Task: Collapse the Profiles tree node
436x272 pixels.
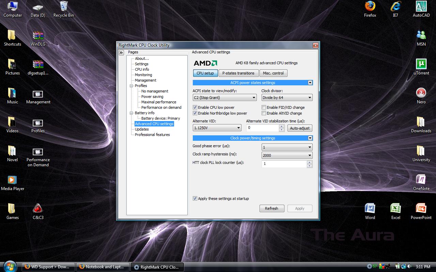Action: tap(131, 86)
